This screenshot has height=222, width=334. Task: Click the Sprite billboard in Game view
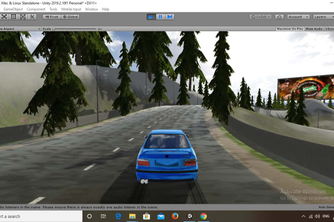pos(306,87)
